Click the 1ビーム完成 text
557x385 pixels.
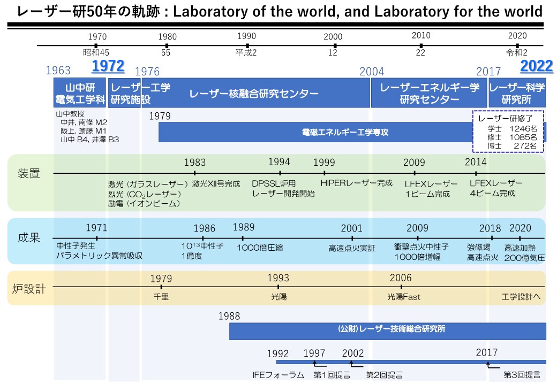point(428,194)
